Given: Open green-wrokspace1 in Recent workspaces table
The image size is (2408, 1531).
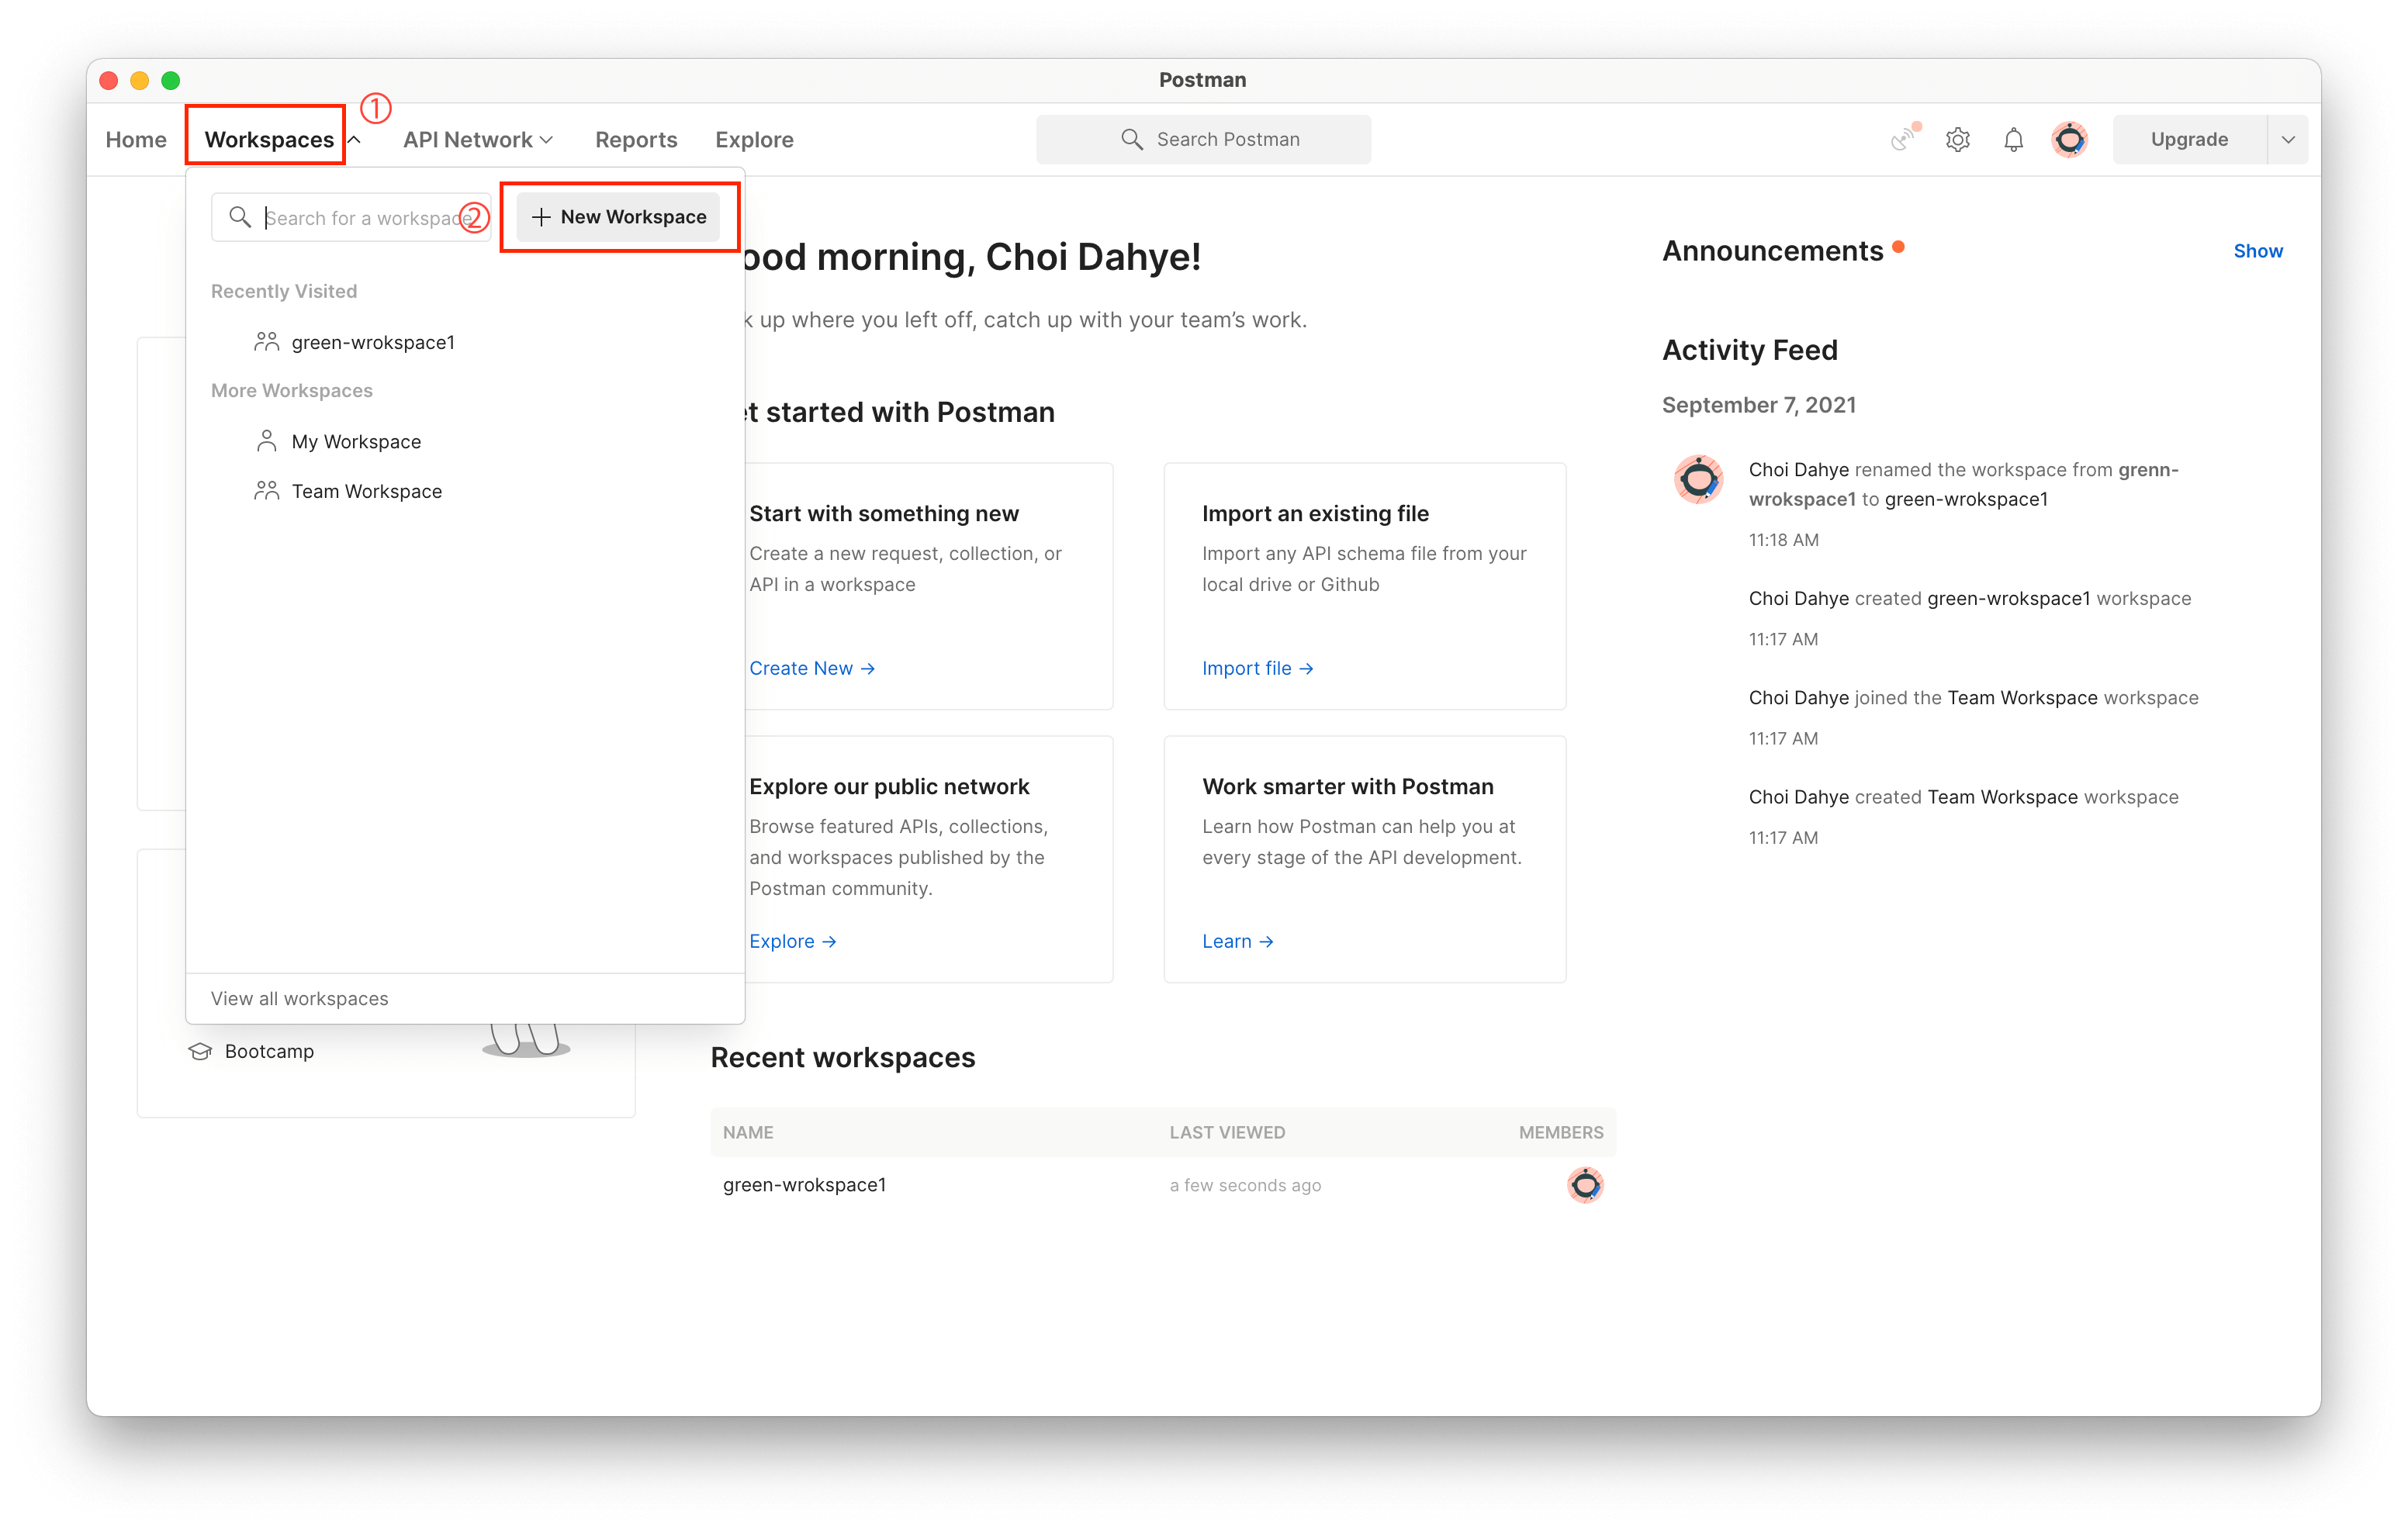Looking at the screenshot, I should 804,1184.
